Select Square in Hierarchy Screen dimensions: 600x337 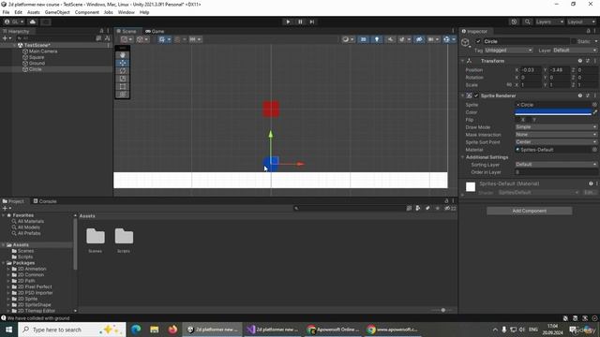coord(37,57)
